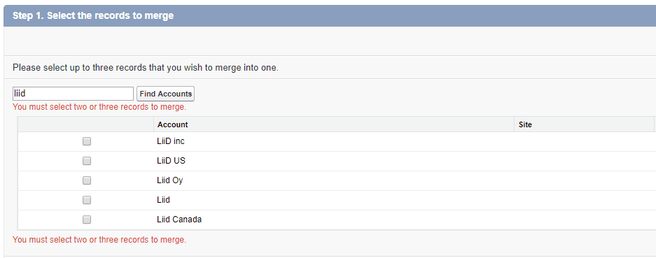Click the Liid Canada account name
The height and width of the screenshot is (258, 656).
[179, 219]
